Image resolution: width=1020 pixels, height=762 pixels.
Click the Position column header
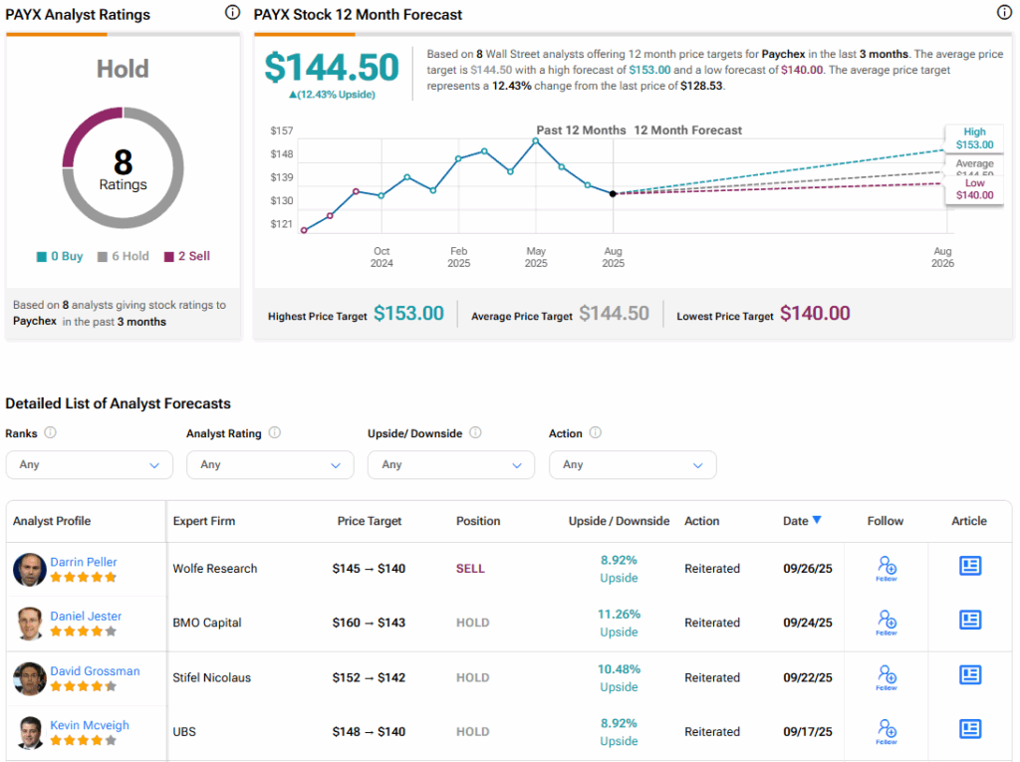478,521
